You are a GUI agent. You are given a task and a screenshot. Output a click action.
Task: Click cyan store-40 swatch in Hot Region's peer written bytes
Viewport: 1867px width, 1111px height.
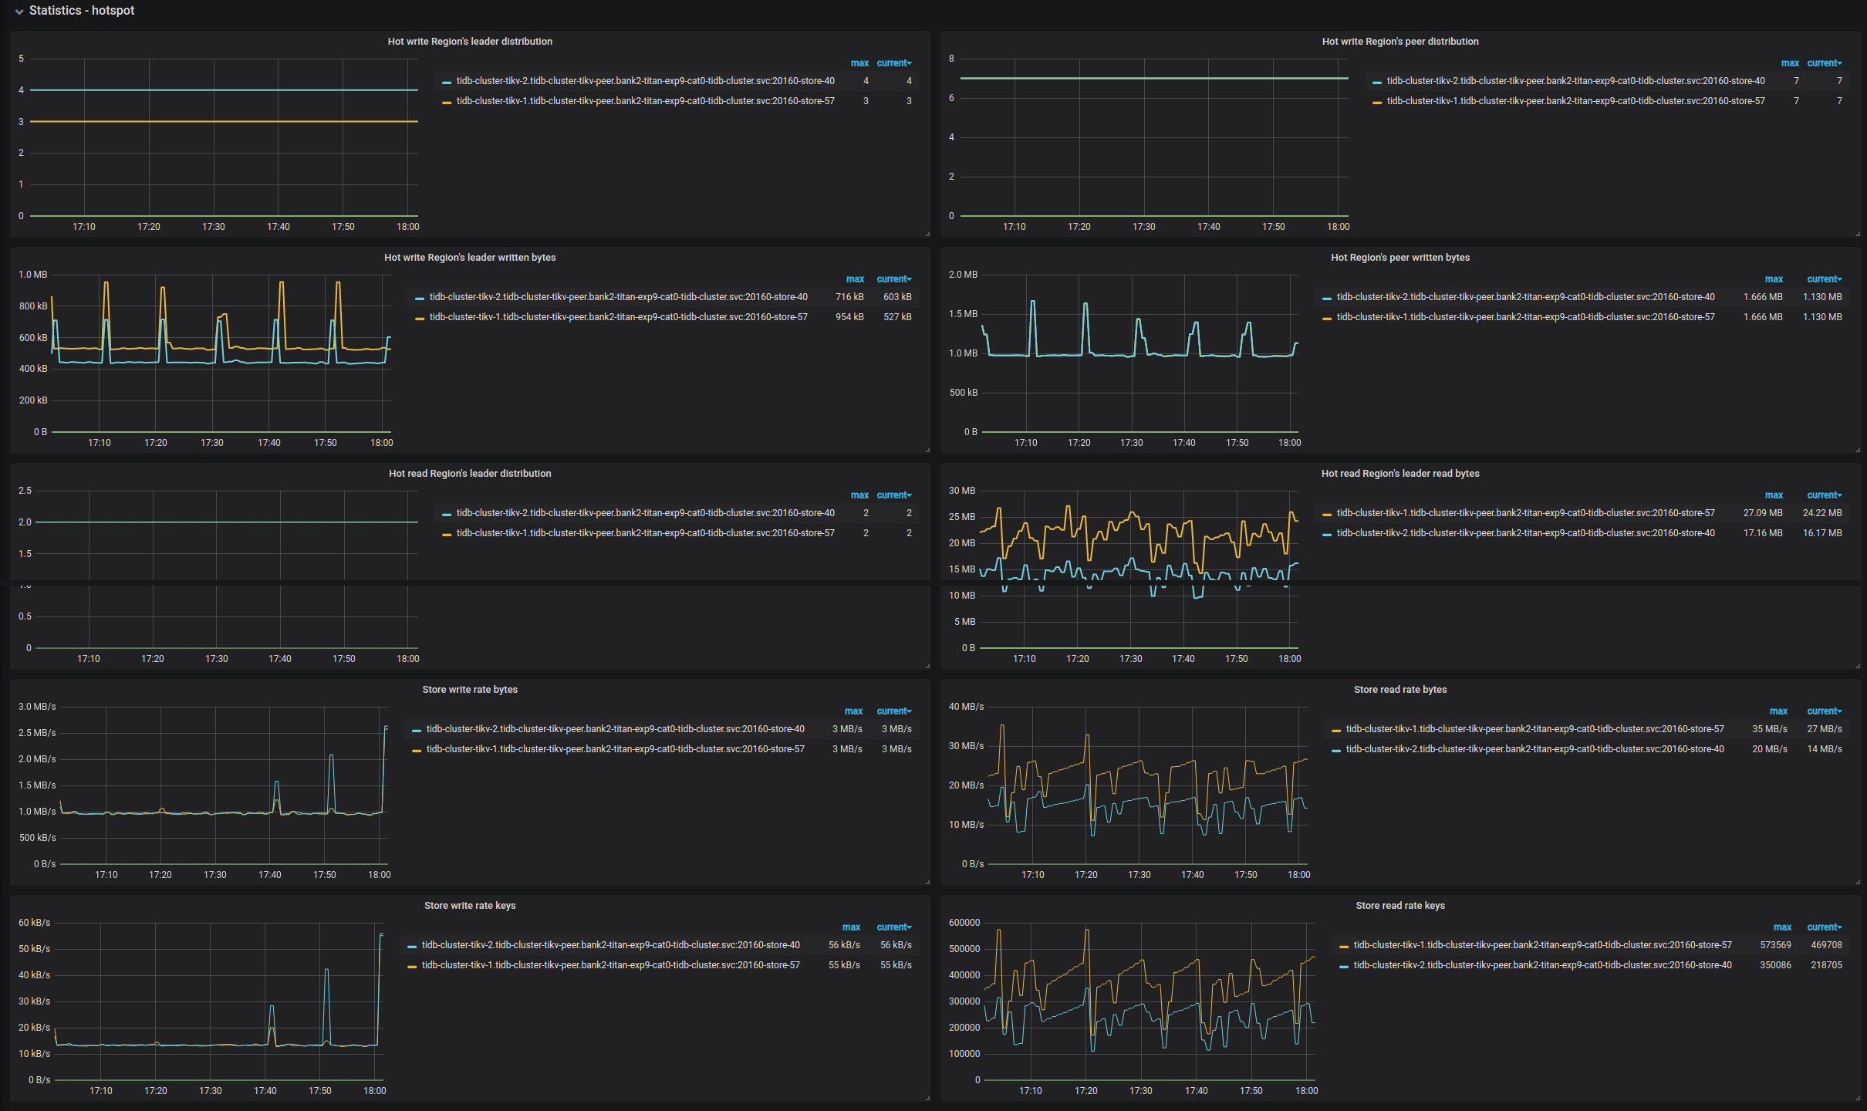click(1327, 298)
